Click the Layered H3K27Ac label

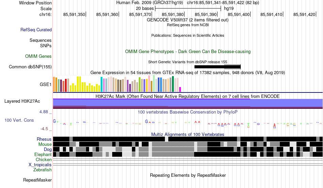click(22, 101)
